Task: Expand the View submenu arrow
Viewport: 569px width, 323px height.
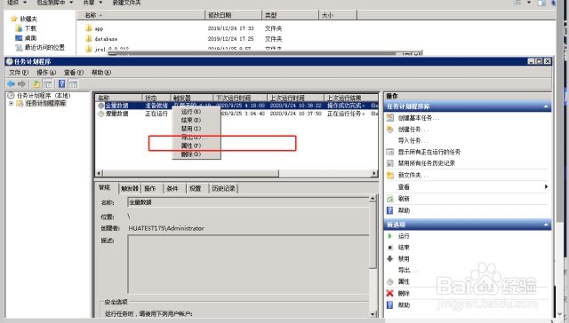Action: click(546, 187)
